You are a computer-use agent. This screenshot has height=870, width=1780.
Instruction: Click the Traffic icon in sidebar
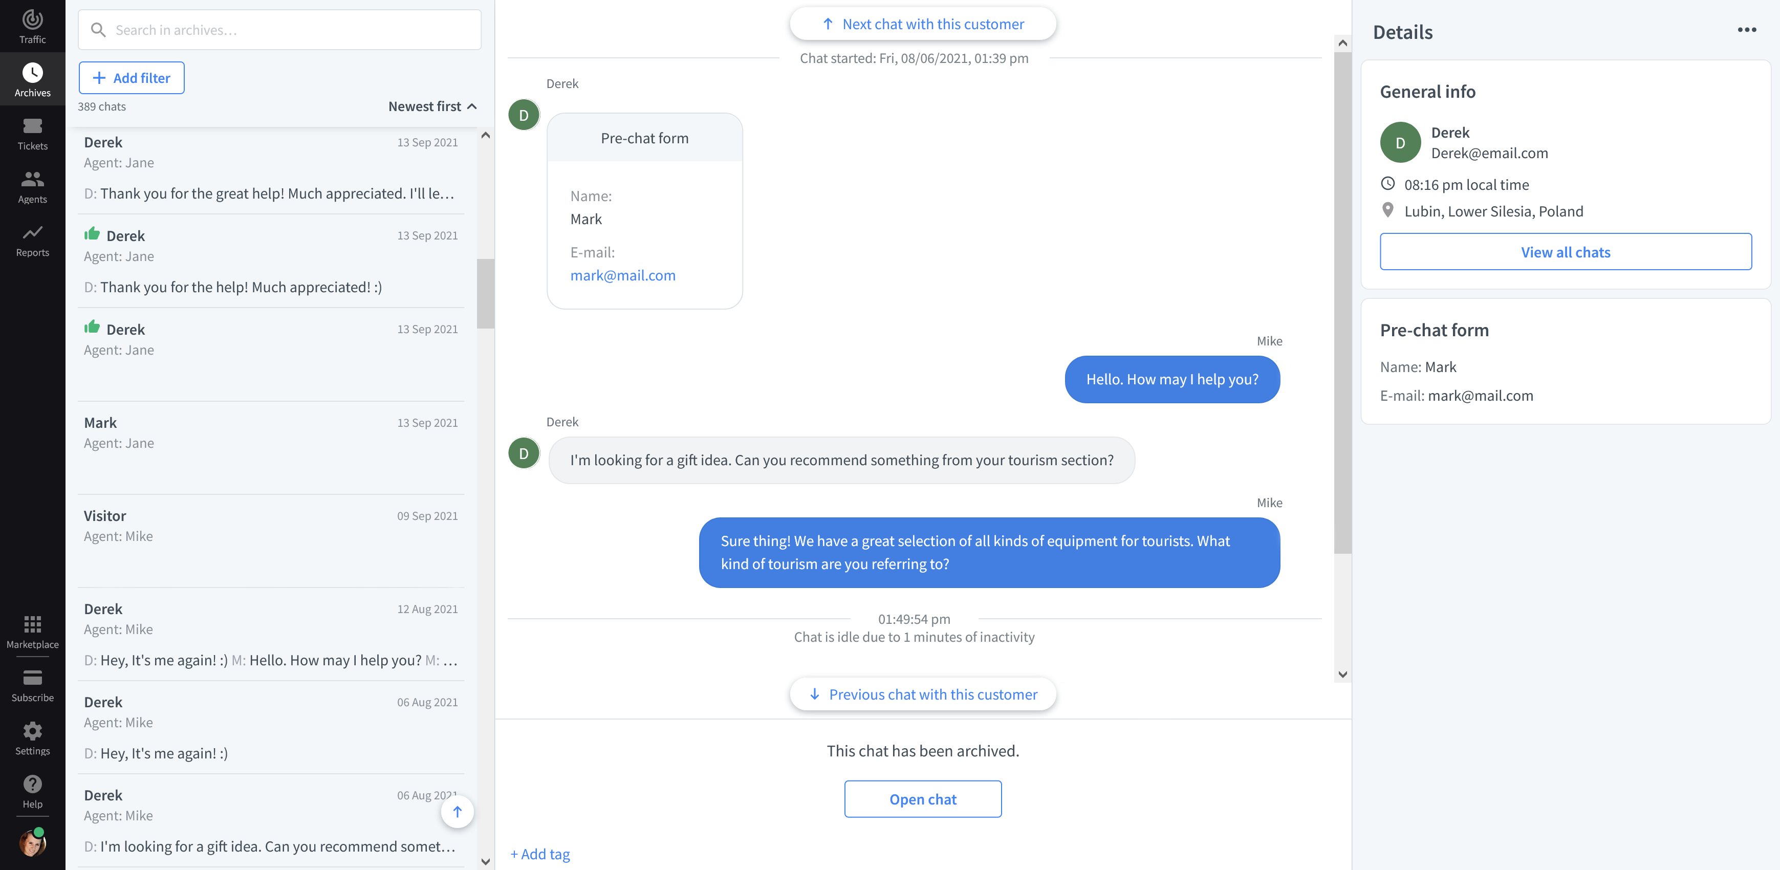click(x=32, y=20)
